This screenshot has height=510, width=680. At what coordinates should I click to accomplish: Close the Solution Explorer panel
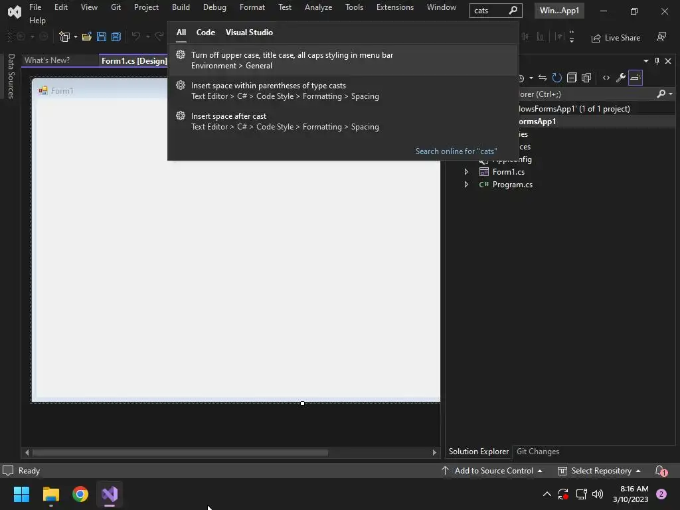click(x=668, y=61)
